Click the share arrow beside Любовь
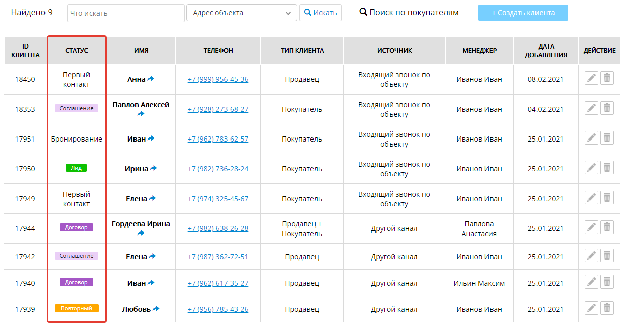 [x=156, y=308]
